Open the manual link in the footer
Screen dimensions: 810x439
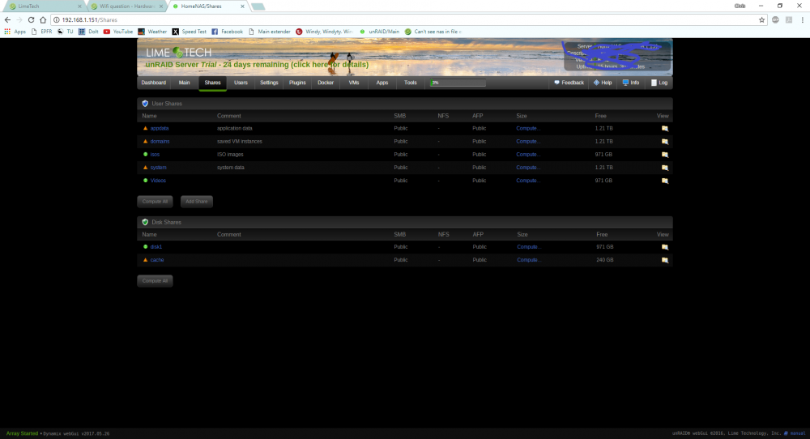click(x=795, y=433)
